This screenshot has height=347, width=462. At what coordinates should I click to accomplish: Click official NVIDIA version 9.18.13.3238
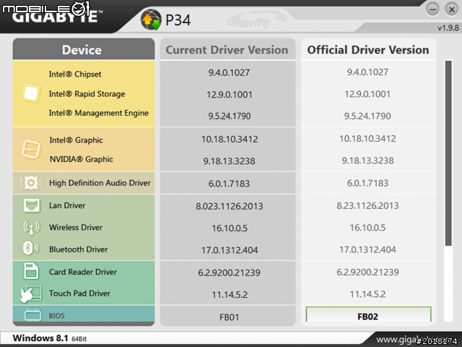(x=367, y=160)
